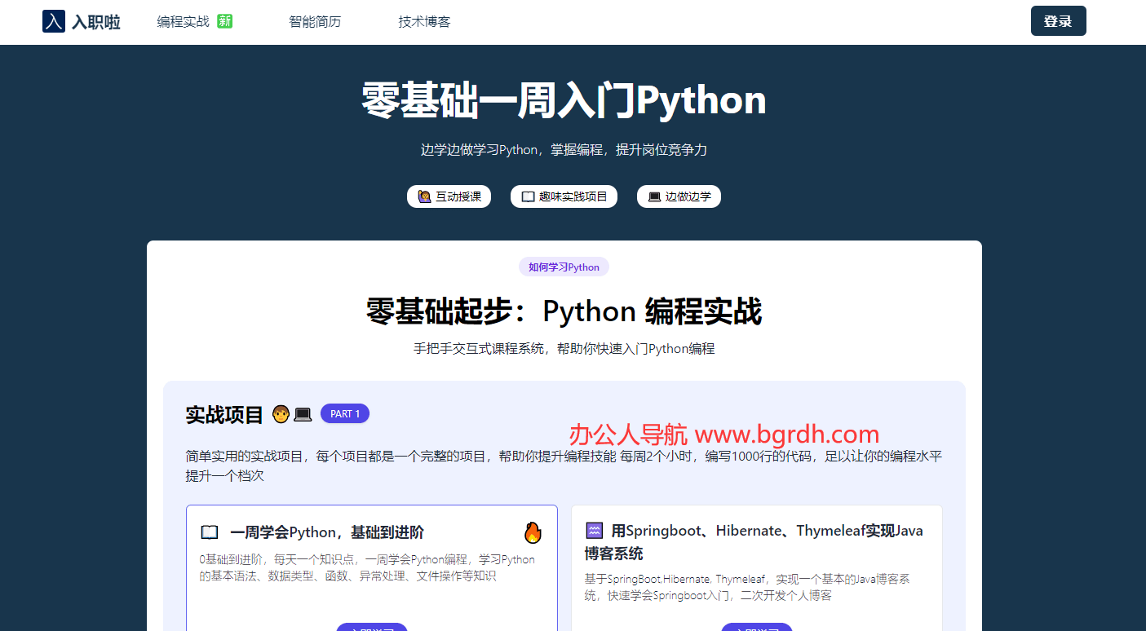Open the 技术博客 navigation item
Viewport: 1146px width, 631px height.
point(424,22)
